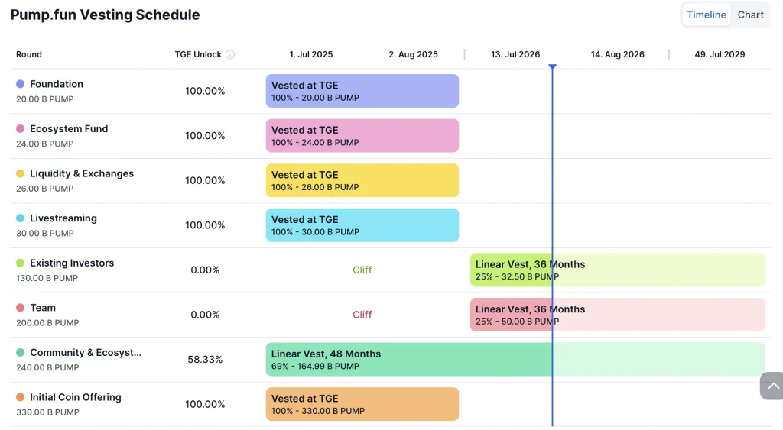Click the current-date timeline marker triangle

[552, 66]
